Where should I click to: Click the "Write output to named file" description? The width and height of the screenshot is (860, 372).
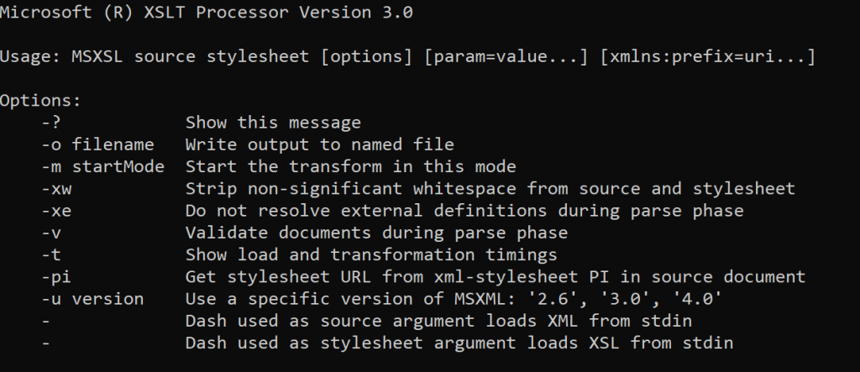tap(319, 144)
